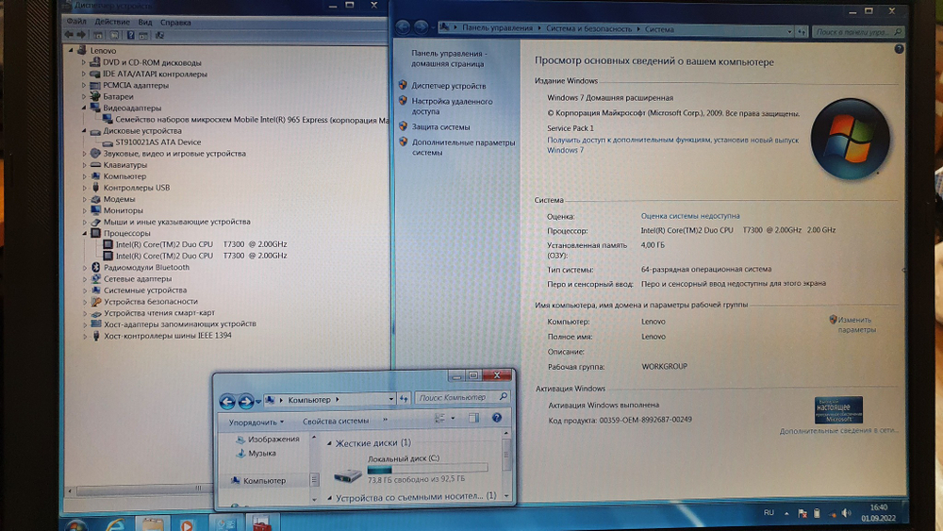This screenshot has width=943, height=531.
Task: Click the refresh icon beside the Computer address bar
Action: click(404, 399)
